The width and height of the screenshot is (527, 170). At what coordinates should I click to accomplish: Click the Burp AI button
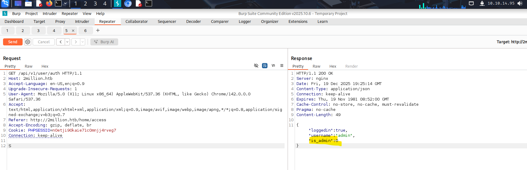pos(104,42)
